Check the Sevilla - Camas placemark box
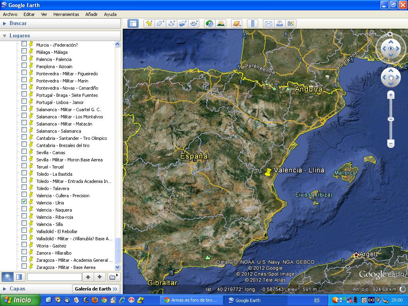 click(24, 152)
